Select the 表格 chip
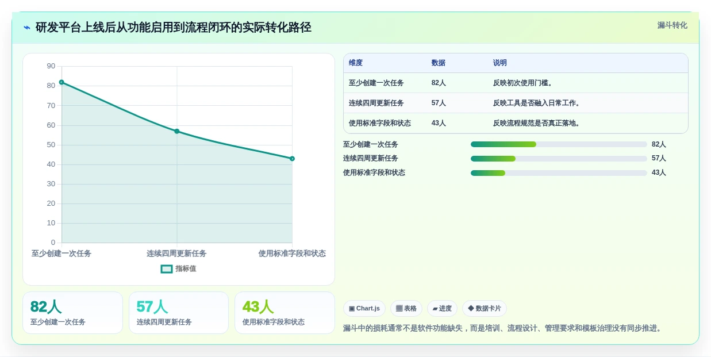 click(x=406, y=309)
